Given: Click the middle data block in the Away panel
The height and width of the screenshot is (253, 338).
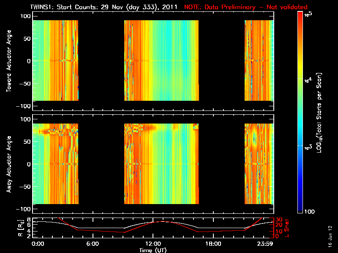Looking at the screenshot, I should [x=161, y=164].
